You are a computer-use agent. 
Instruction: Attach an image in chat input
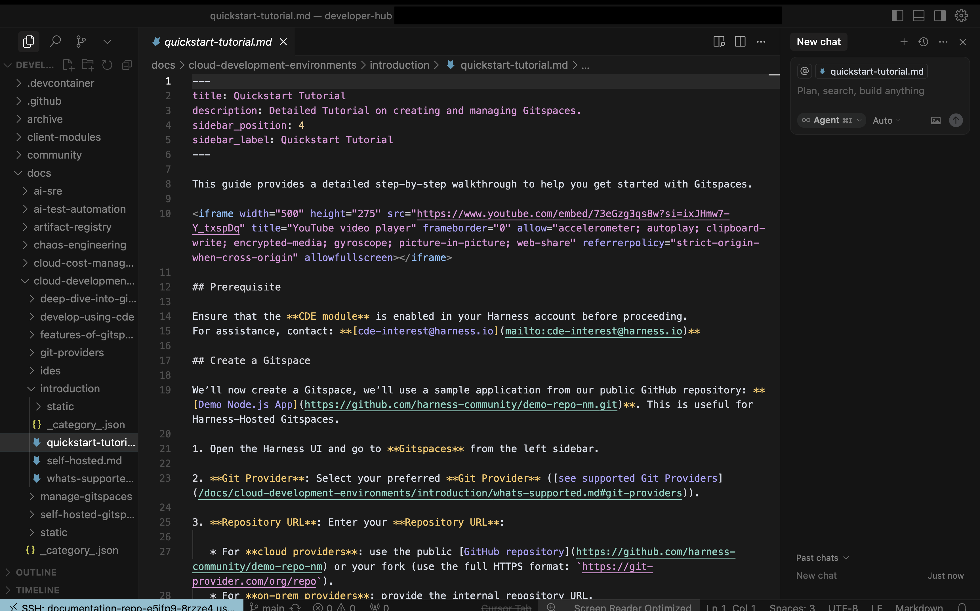pyautogui.click(x=935, y=121)
